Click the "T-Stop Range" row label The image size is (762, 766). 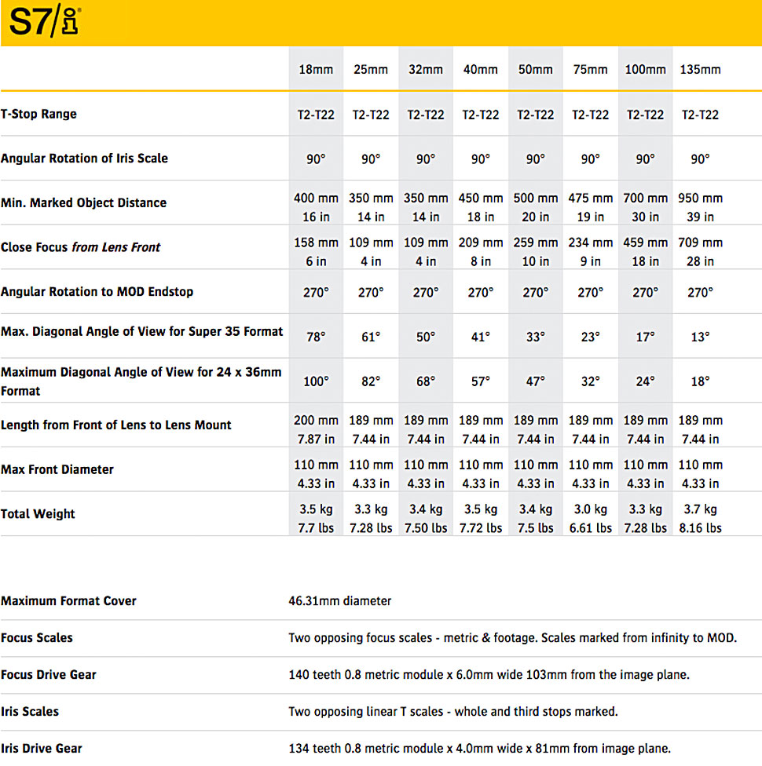pyautogui.click(x=38, y=114)
